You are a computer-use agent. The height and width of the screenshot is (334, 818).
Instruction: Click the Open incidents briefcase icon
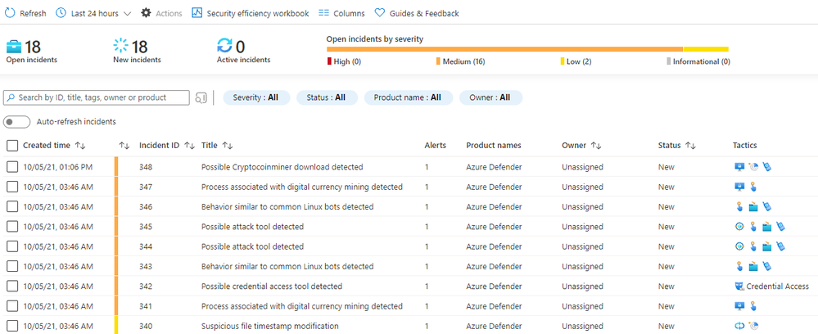click(14, 47)
